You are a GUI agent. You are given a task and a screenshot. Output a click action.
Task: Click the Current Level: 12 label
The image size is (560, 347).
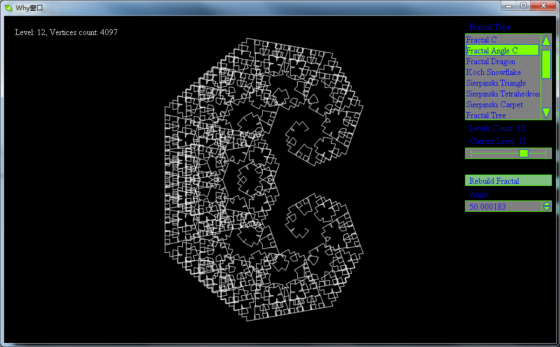coord(498,141)
